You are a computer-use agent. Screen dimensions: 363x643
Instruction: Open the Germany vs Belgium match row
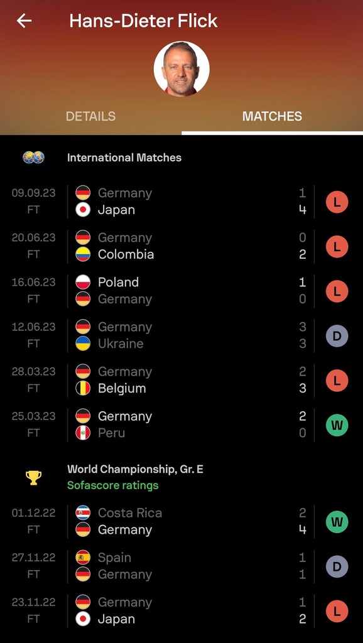(181, 380)
